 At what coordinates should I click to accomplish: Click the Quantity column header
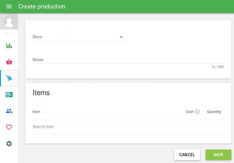point(214,112)
